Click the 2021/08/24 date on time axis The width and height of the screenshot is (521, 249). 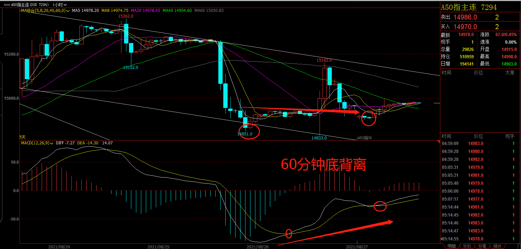pyautogui.click(x=59, y=247)
